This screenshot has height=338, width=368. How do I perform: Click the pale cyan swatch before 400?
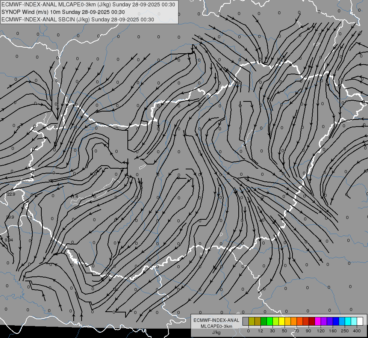click(354, 321)
